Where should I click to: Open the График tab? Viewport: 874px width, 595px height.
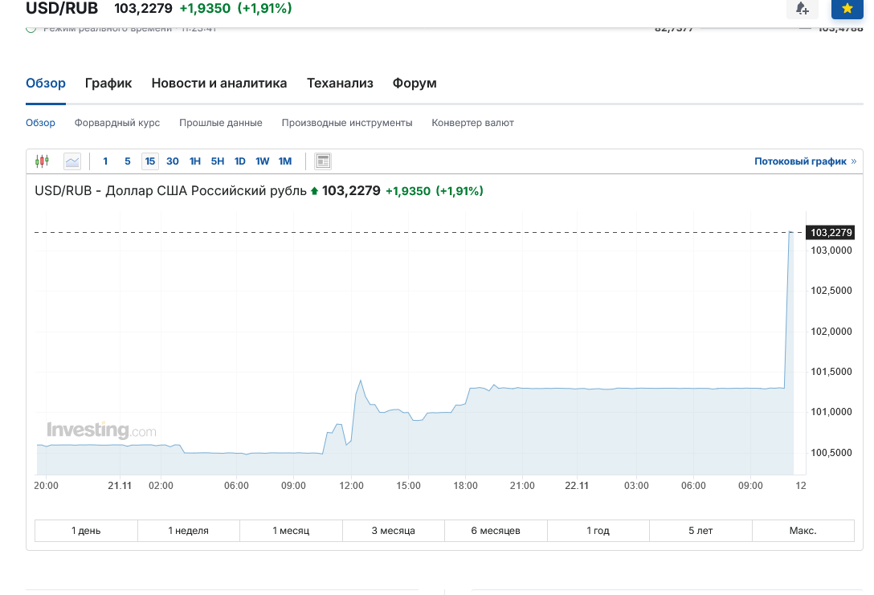tap(108, 84)
